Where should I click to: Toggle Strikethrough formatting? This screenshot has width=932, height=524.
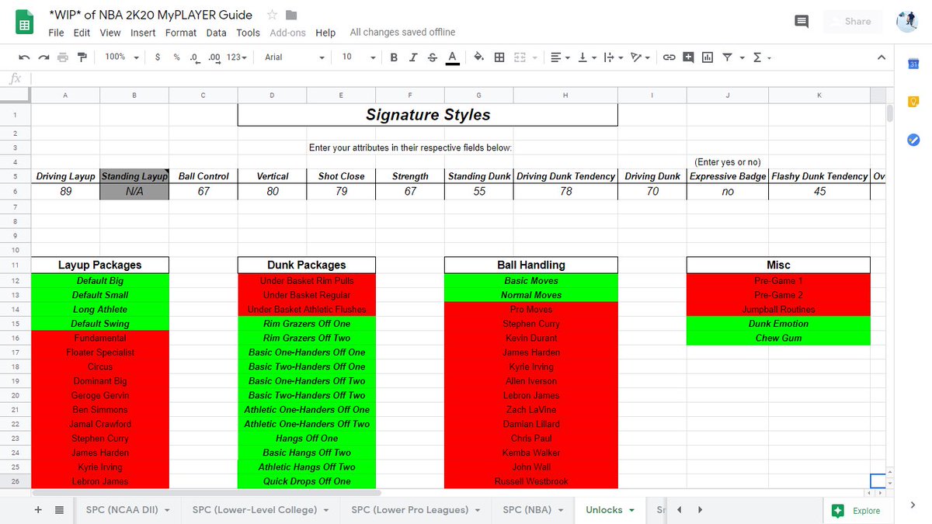tap(432, 57)
